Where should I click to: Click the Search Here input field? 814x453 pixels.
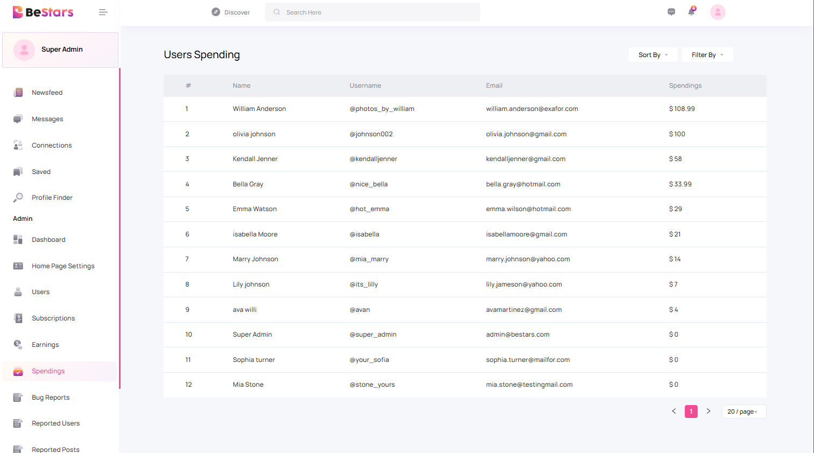[x=377, y=12]
